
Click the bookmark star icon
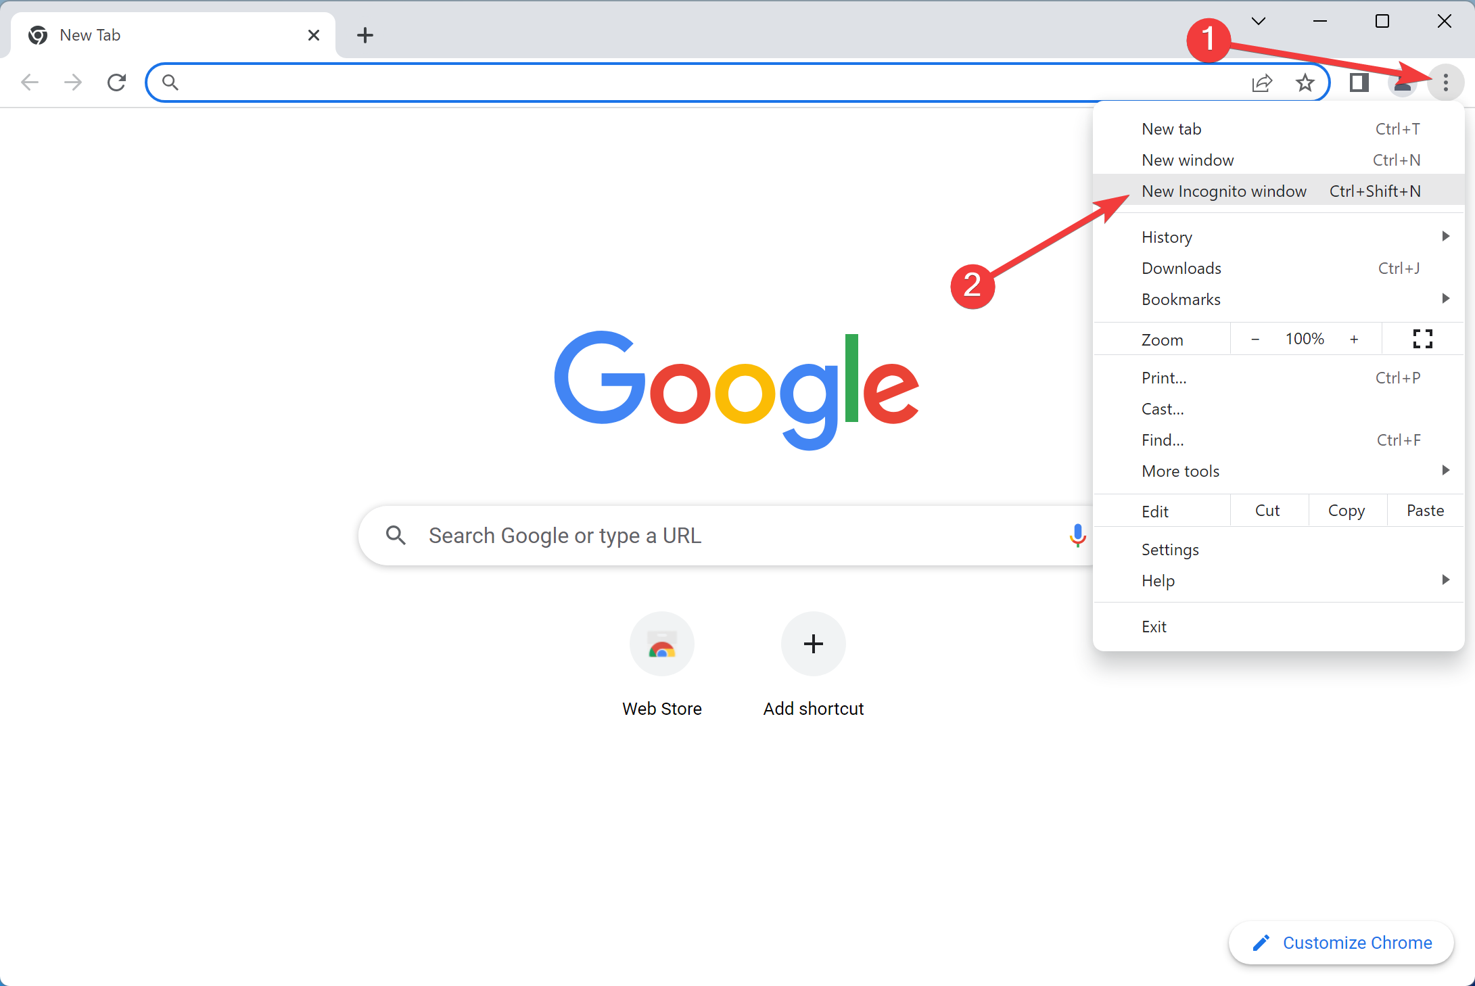click(1303, 81)
